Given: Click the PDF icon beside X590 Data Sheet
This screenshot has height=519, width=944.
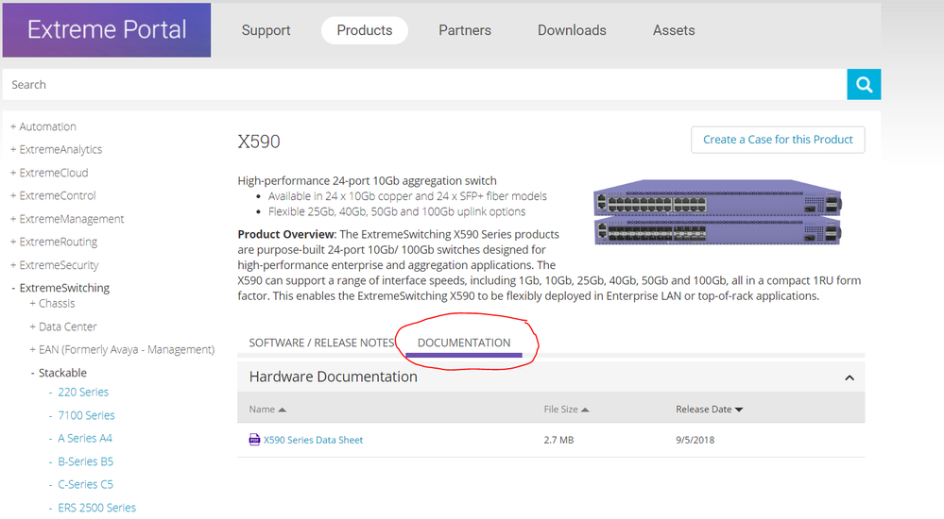Looking at the screenshot, I should (254, 440).
